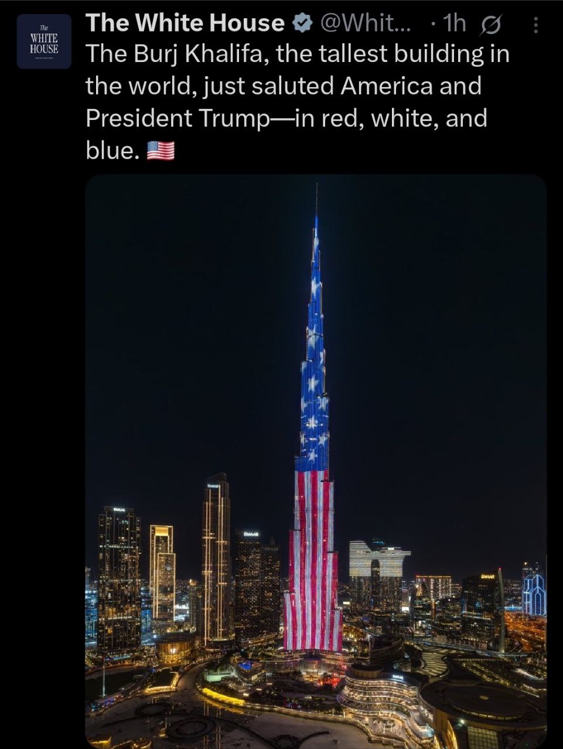Click the American flag emoji

click(x=161, y=151)
